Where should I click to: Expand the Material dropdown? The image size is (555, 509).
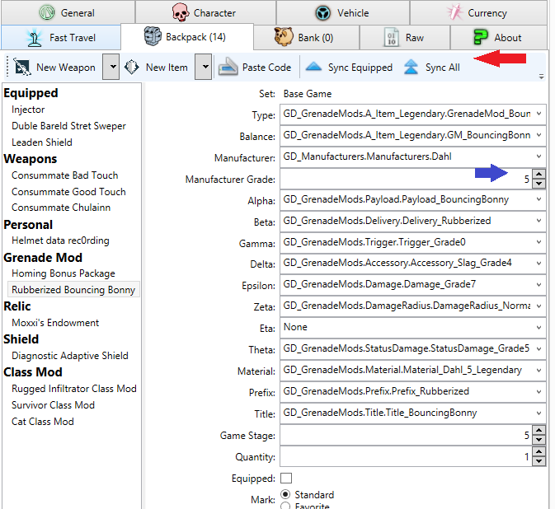539,370
